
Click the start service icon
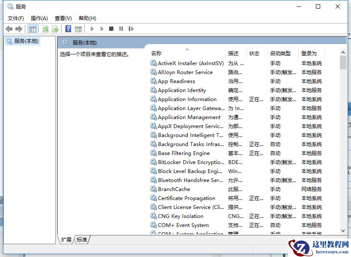click(92, 29)
